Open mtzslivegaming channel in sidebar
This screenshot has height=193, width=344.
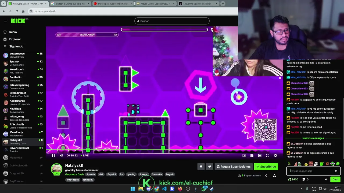click(x=23, y=87)
